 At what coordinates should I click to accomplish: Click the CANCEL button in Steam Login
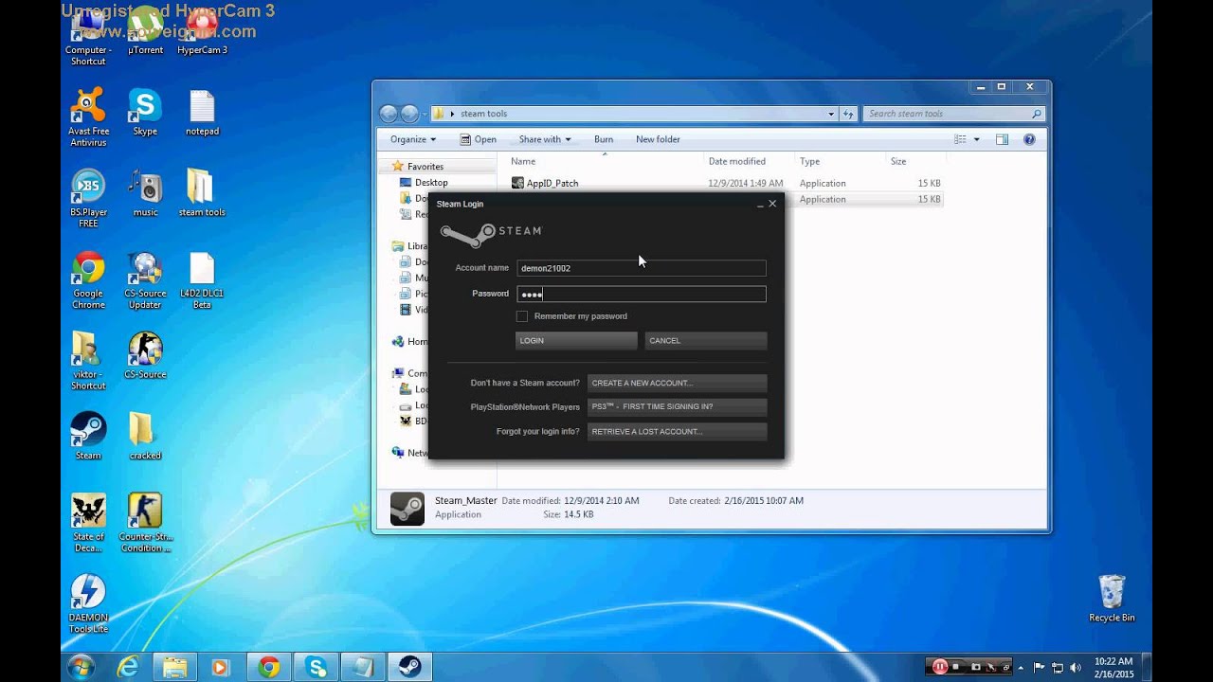coord(706,340)
